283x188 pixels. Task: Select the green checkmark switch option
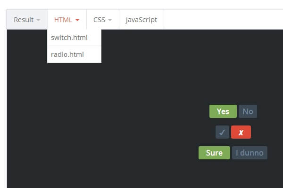222,133
